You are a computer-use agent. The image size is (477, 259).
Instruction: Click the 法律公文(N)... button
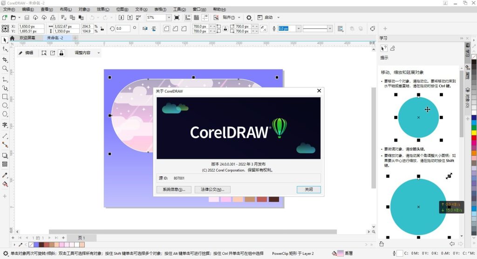212,189
